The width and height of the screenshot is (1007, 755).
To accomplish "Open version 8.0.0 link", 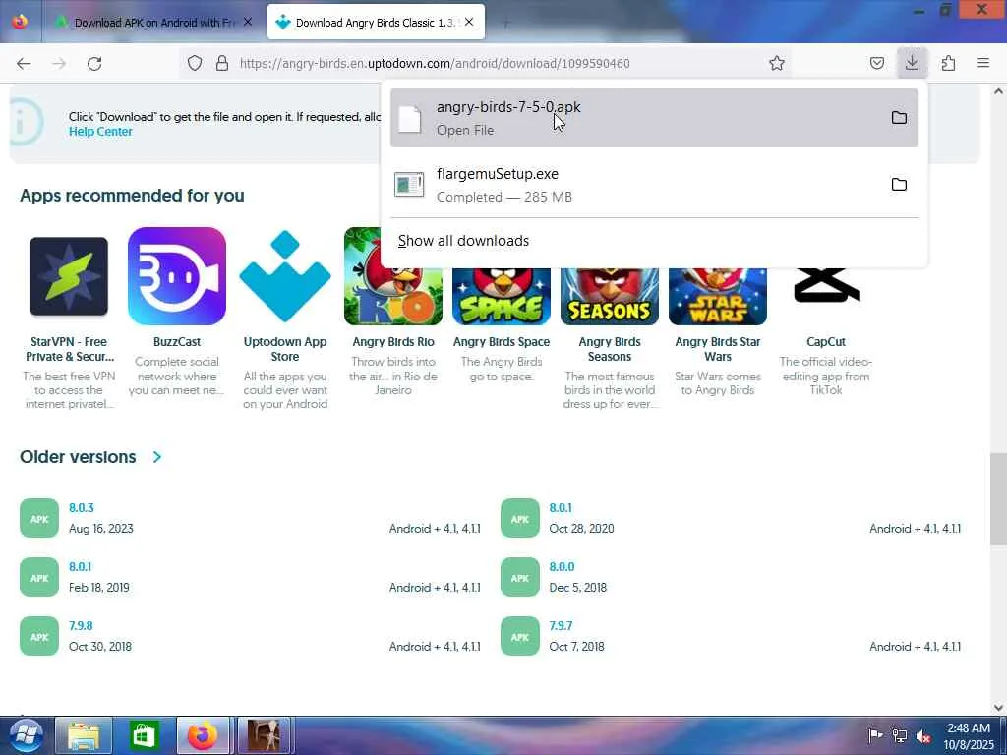I will [562, 567].
